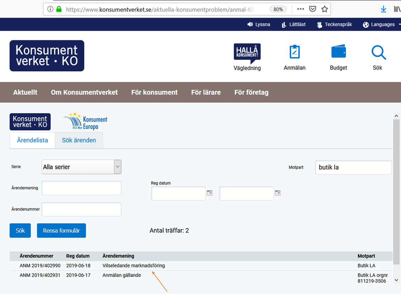This screenshot has width=401, height=294.
Task: Open the Aktuellt menu
Action: 25,92
